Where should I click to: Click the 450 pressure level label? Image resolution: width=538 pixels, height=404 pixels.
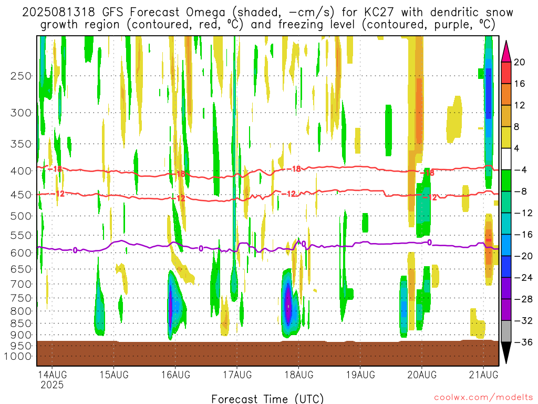click(x=21, y=195)
